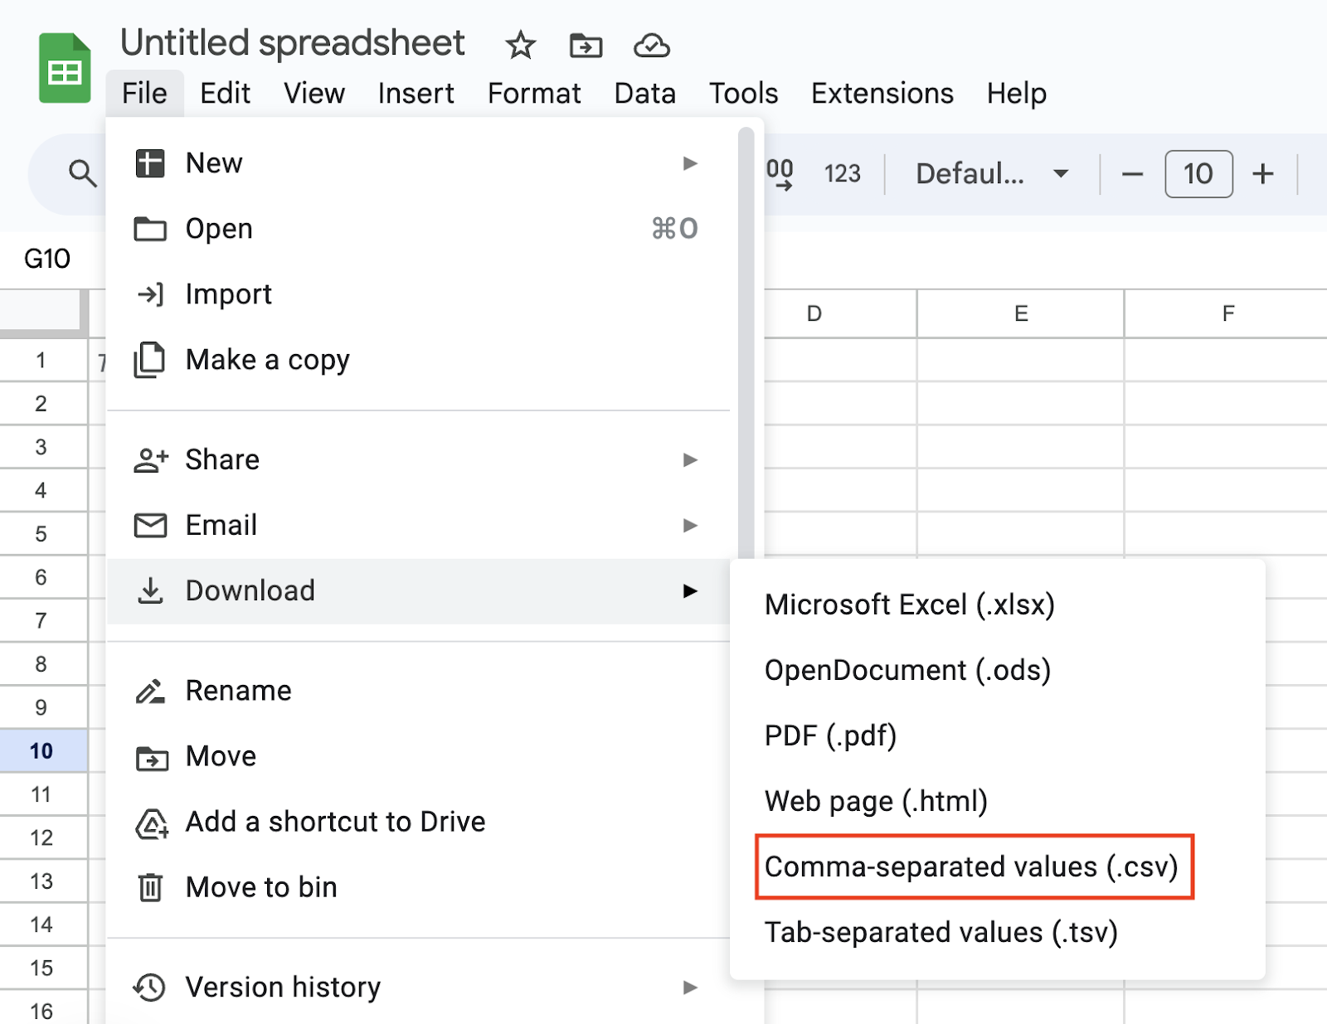Click the Open folder icon
The height and width of the screenshot is (1024, 1327).
(x=150, y=229)
